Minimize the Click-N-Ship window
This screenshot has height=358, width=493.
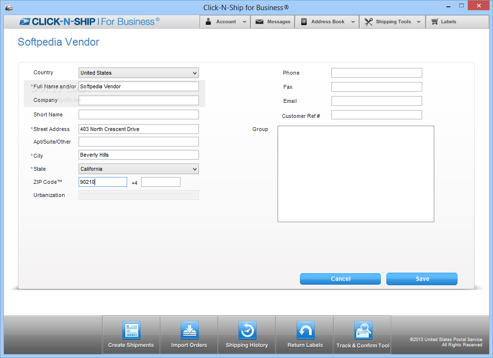[448, 6]
